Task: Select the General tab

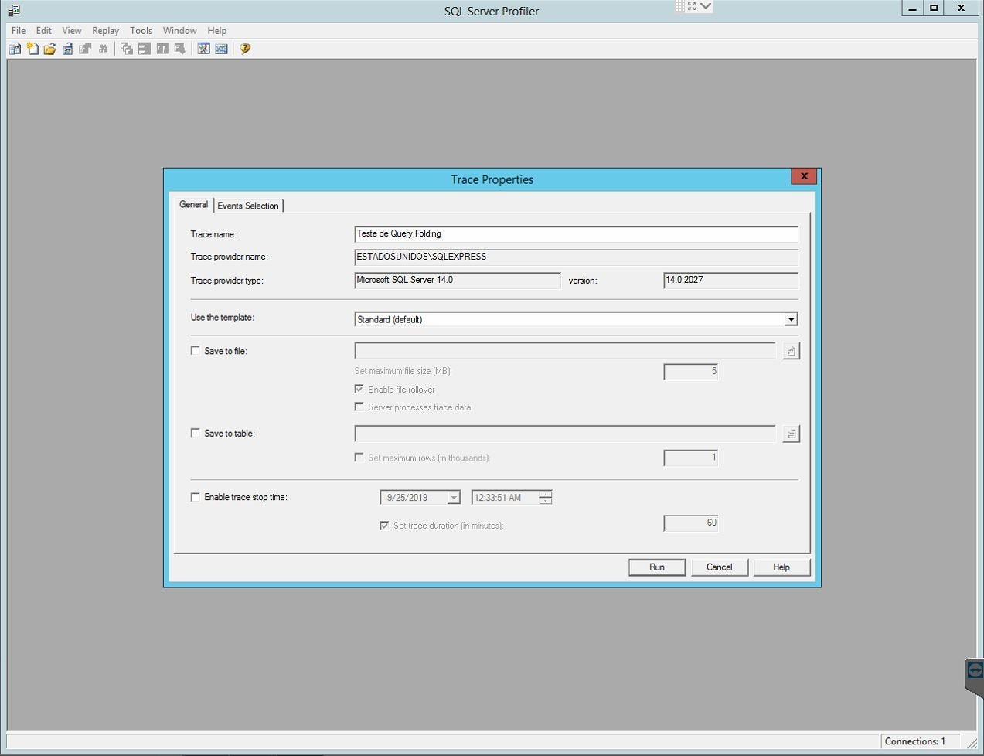Action: 193,204
